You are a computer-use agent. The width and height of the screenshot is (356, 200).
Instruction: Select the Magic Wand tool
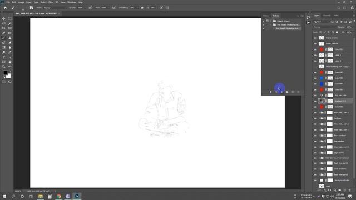coord(10,23)
